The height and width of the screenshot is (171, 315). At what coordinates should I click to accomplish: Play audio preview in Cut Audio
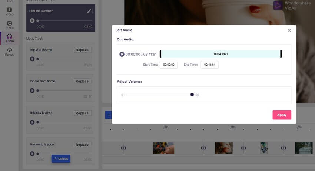pos(122,54)
